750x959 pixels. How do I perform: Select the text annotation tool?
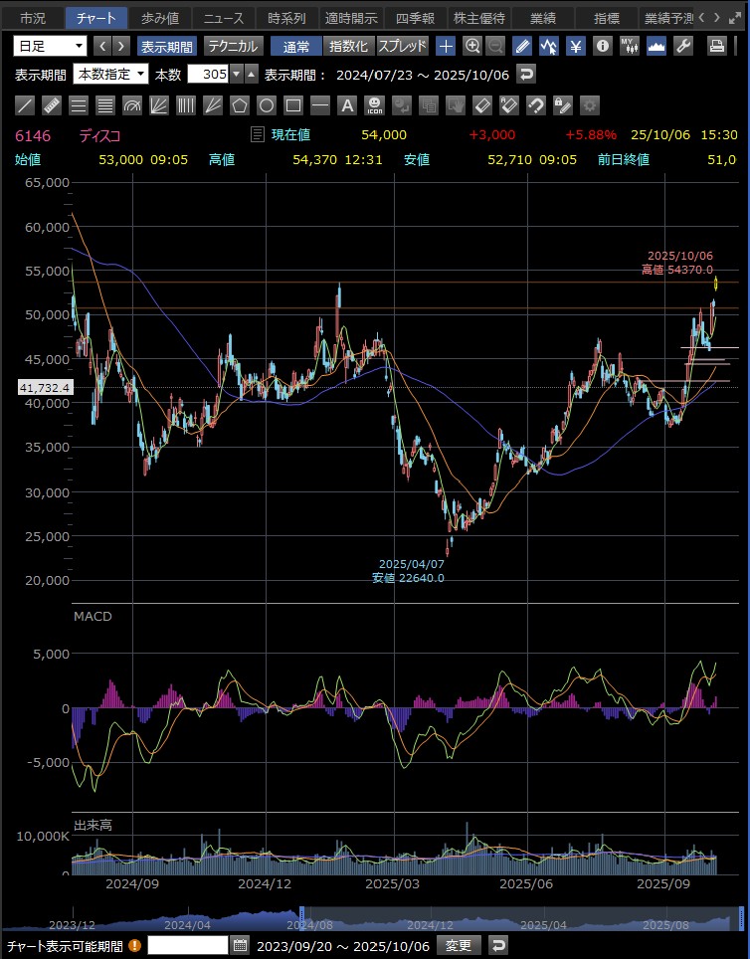click(346, 105)
